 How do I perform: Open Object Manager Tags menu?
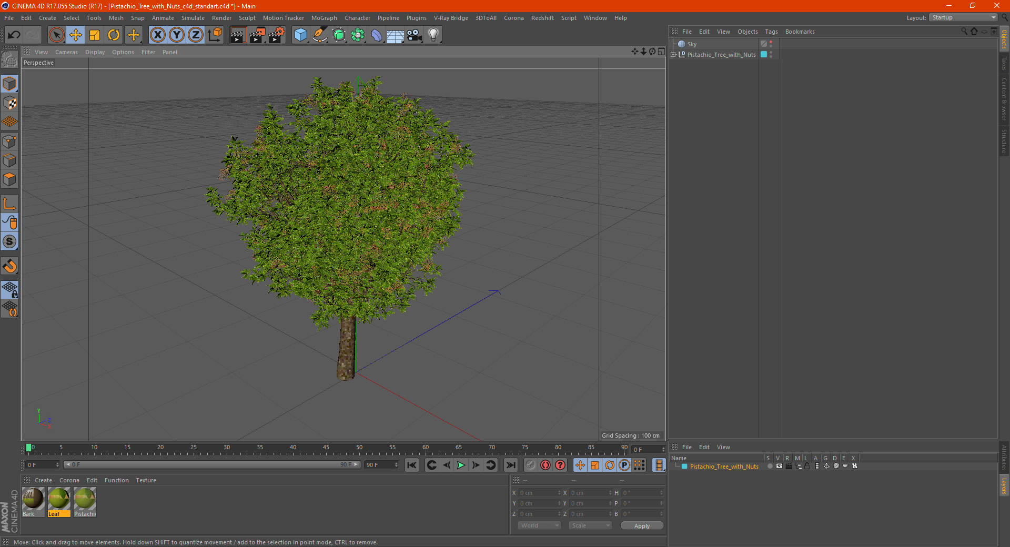point(771,32)
